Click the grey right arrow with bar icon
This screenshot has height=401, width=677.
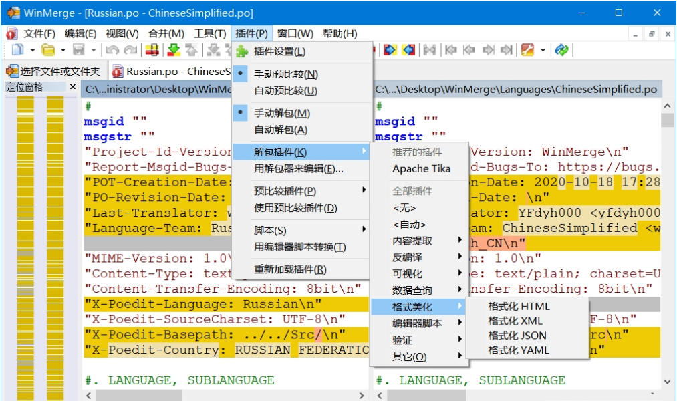[x=507, y=50]
